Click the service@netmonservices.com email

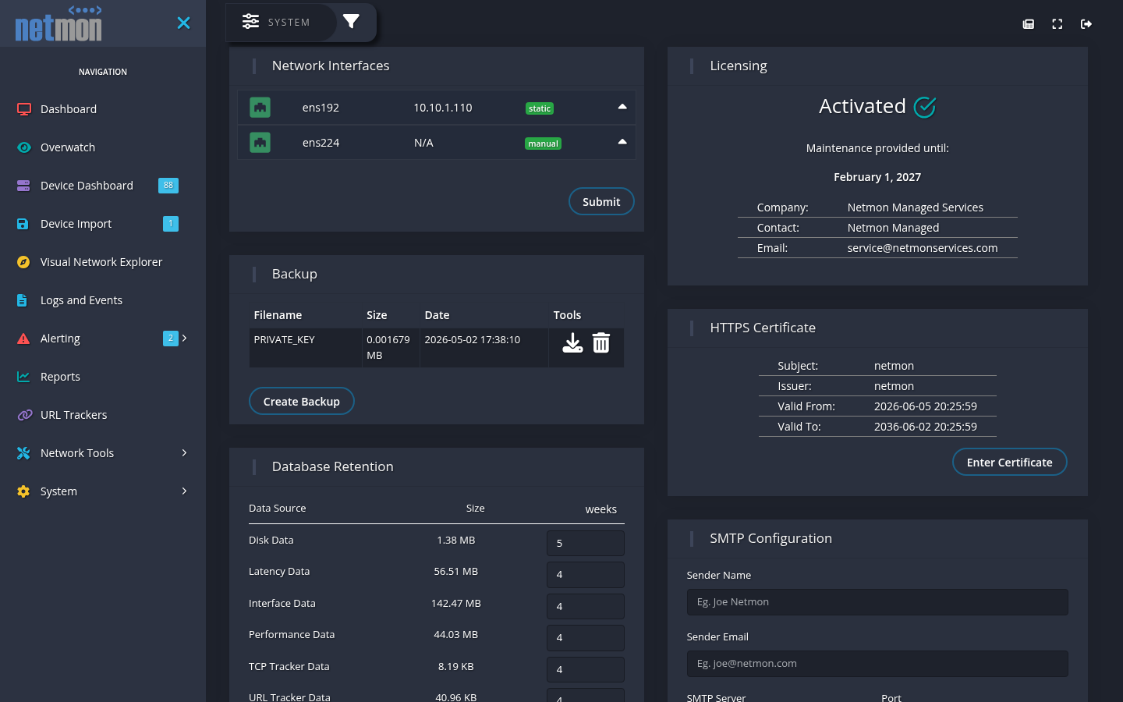coord(923,248)
